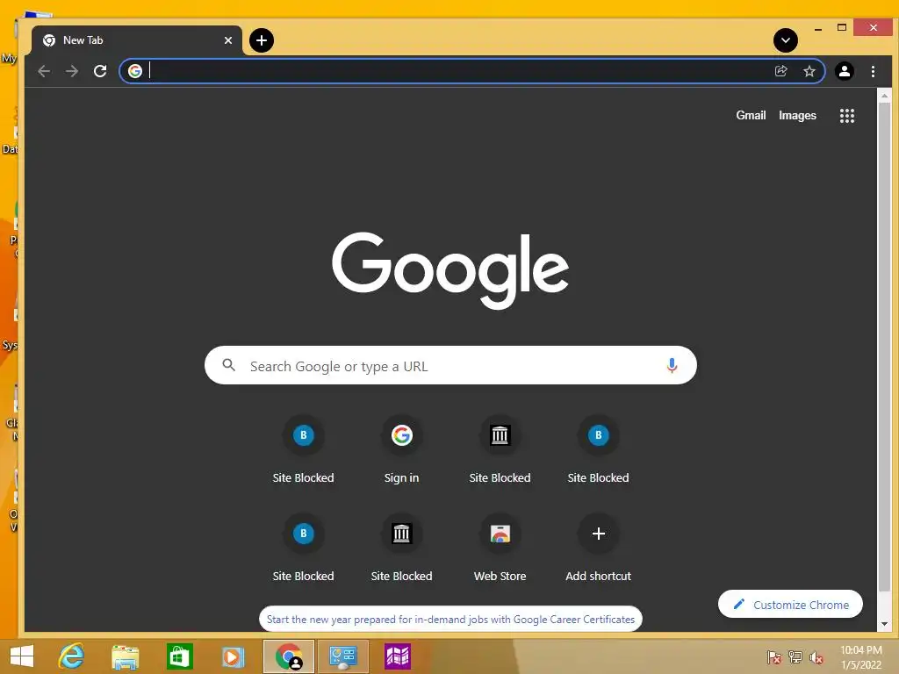The height and width of the screenshot is (674, 899).
Task: Select the New Tab tab
Action: coord(136,40)
